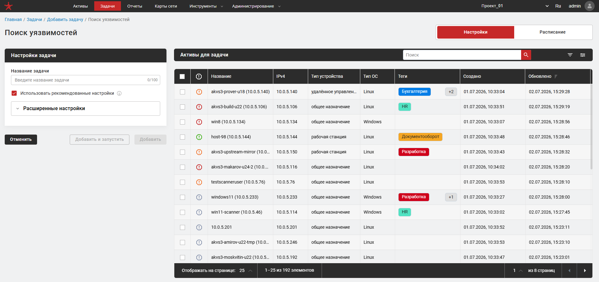This screenshot has height=282, width=599.
Task: Go to next page arrow
Action: (x=585, y=270)
